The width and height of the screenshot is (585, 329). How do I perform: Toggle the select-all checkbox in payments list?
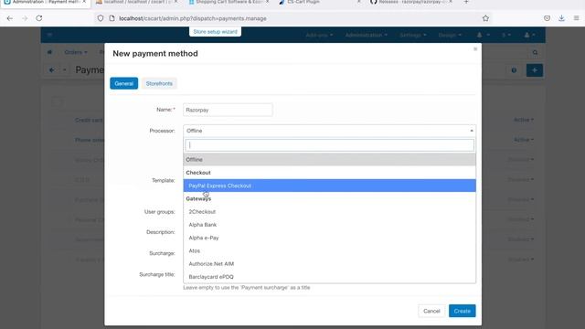click(x=57, y=101)
